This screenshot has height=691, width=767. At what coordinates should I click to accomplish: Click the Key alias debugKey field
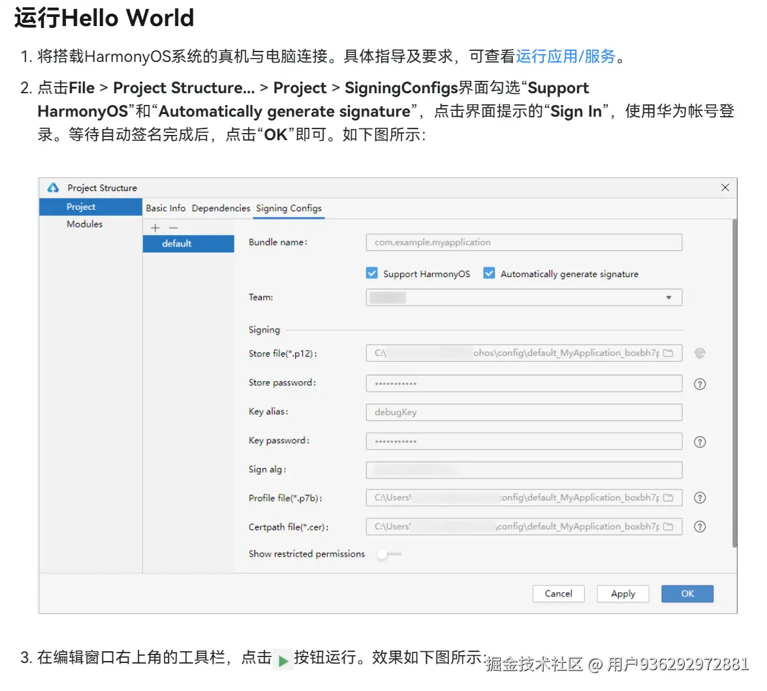click(x=524, y=412)
